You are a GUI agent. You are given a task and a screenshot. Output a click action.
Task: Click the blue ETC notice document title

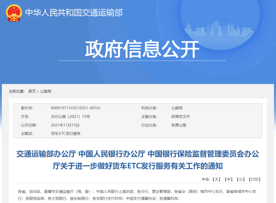coord(138,160)
